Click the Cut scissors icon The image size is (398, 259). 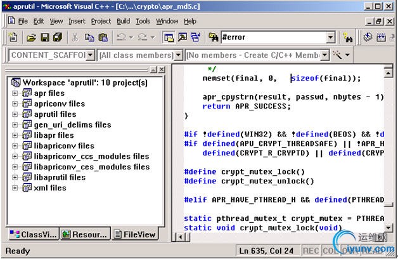pos(75,37)
